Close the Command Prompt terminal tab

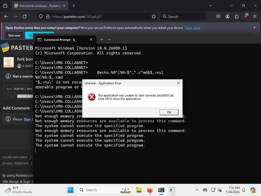[91, 40]
